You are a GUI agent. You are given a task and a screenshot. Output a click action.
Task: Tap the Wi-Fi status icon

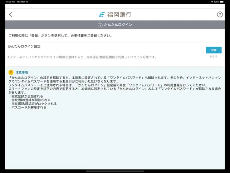tap(212, 2)
